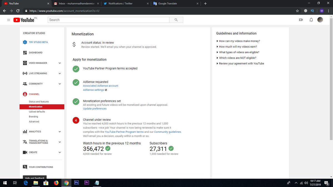Click in the YouTube search field
This screenshot has width=333, height=187.
[x=109, y=20]
